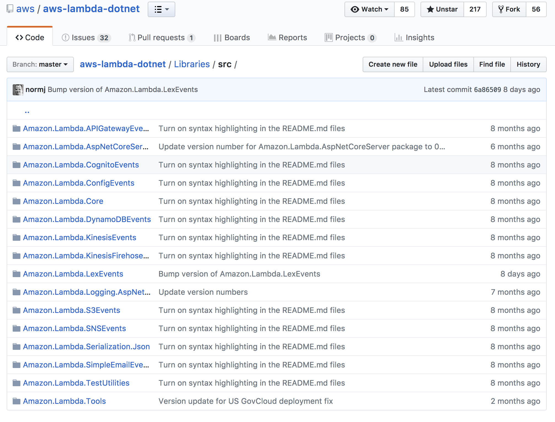This screenshot has width=555, height=422.
Task: Open the Issues tab
Action: pos(86,37)
